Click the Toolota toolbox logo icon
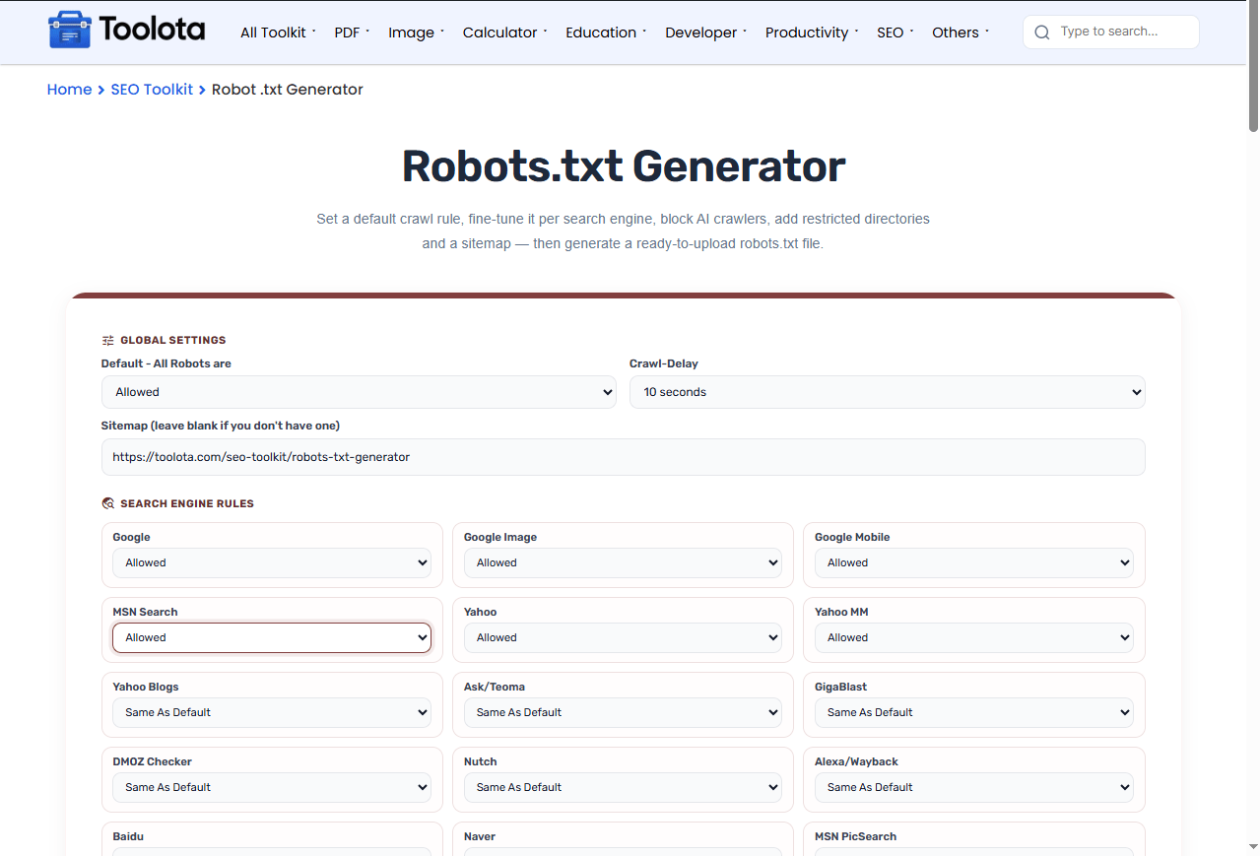 68,31
